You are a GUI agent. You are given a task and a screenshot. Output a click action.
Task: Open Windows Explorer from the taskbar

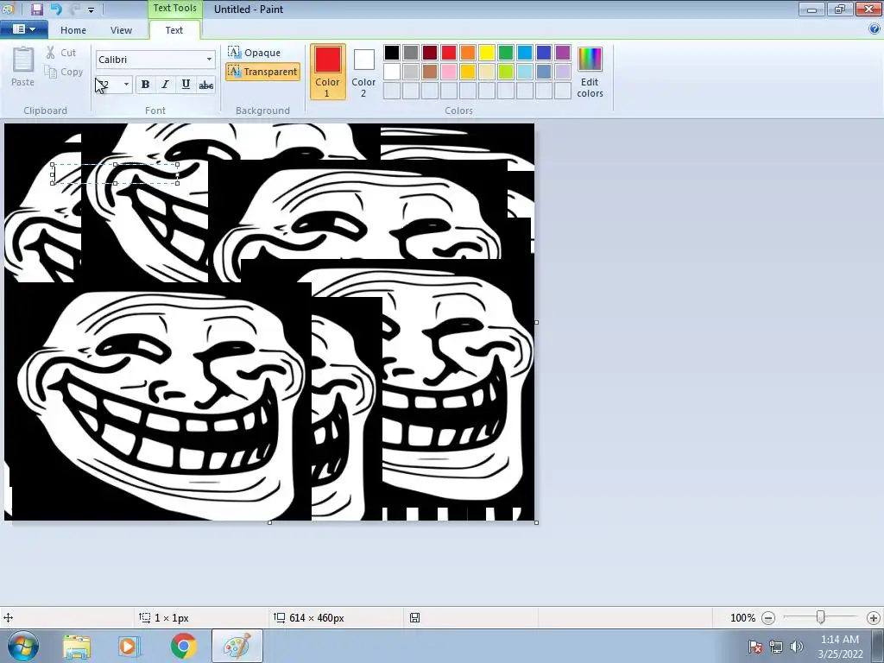point(77,646)
